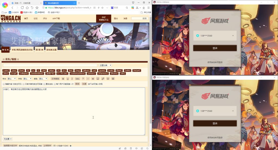The height and width of the screenshot is (150, 278).
Task: Click the 预览 preview button
Action: coord(77,84)
